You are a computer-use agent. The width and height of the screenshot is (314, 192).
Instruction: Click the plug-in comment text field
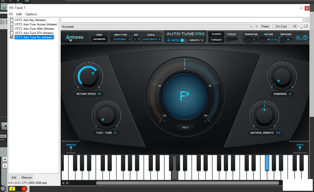pos(182,20)
